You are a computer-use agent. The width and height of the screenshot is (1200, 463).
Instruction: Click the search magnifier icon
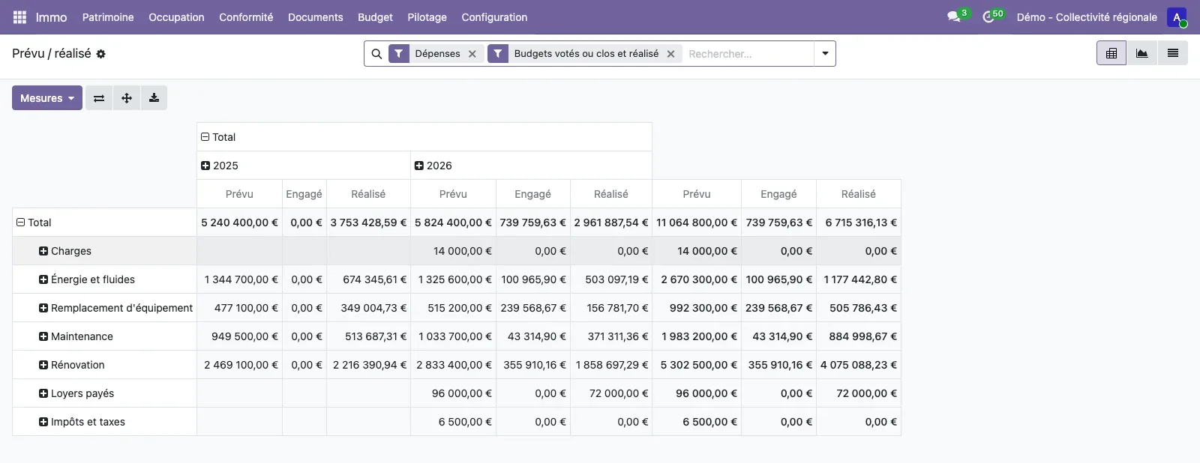pos(376,54)
